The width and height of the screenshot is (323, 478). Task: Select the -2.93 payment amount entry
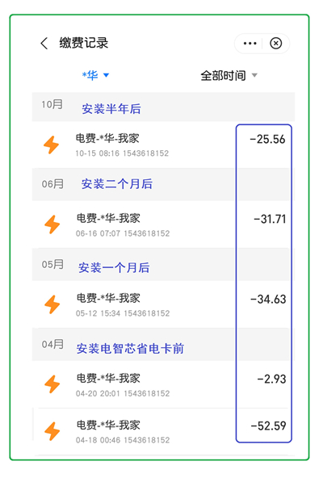(271, 379)
